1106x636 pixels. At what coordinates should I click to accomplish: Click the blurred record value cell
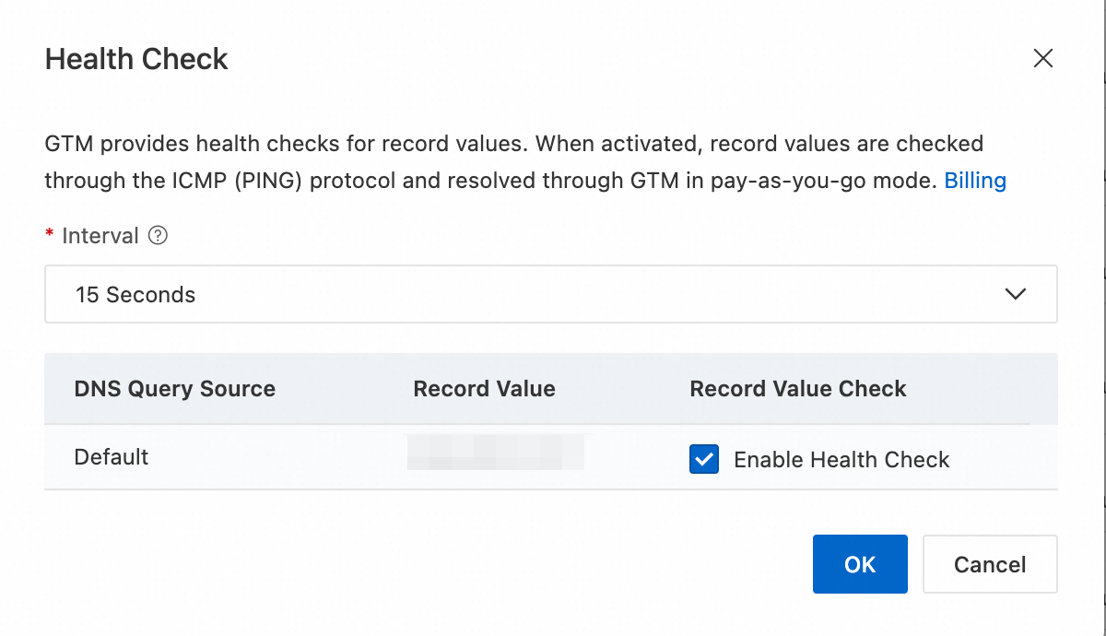click(x=496, y=453)
